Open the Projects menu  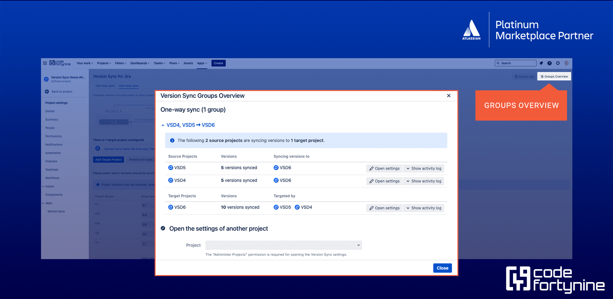pos(104,63)
